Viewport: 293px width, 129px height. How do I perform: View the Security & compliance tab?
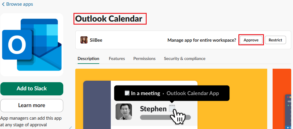pos(185,59)
